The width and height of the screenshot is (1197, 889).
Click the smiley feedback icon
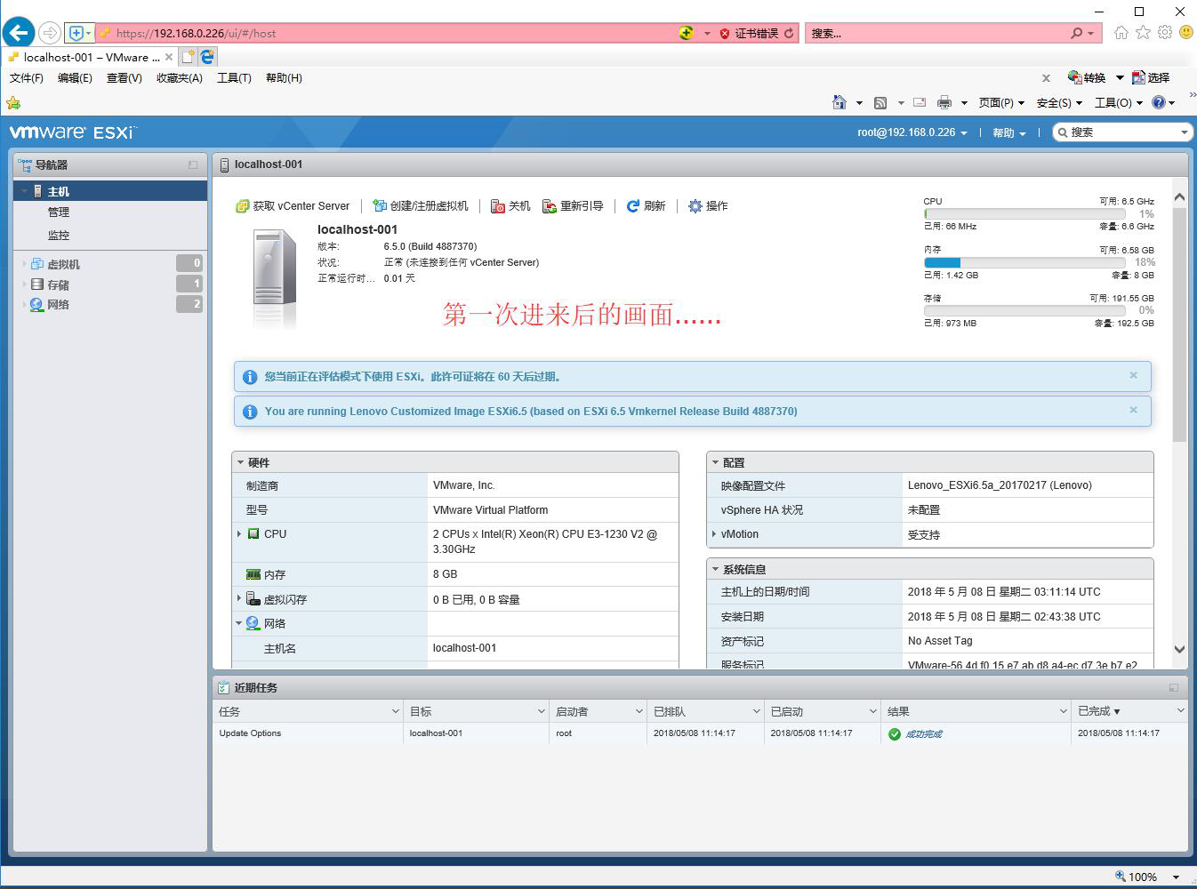click(x=1185, y=33)
